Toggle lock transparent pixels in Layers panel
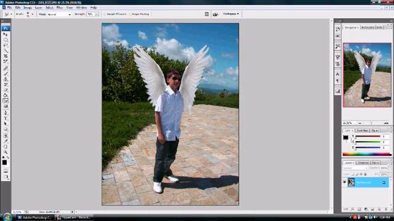394x221 pixels. pyautogui.click(x=353, y=174)
